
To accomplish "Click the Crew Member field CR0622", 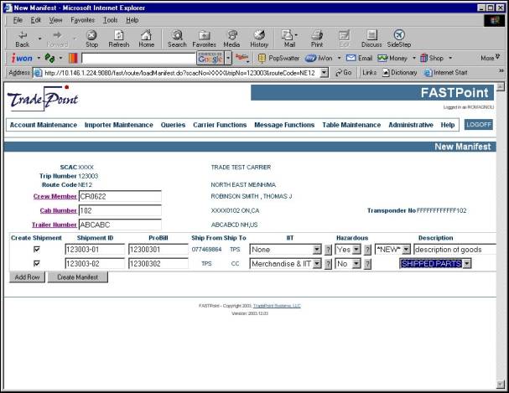I will (120, 196).
